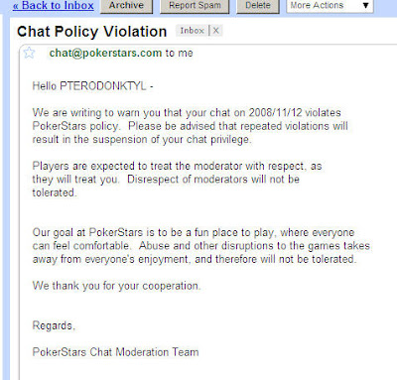The width and height of the screenshot is (397, 380).
Task: Click sender chat@pokerstars.com address
Action: [105, 53]
